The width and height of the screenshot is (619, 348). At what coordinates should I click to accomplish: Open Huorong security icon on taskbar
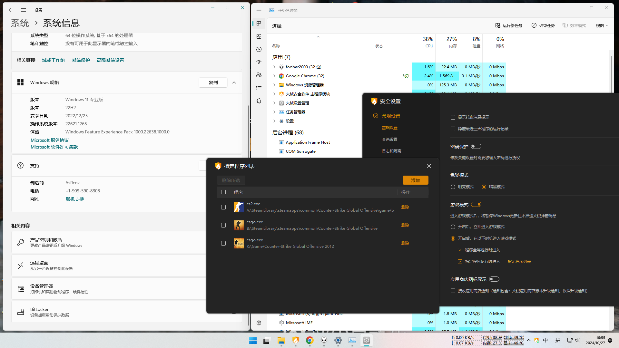pyautogui.click(x=296, y=340)
